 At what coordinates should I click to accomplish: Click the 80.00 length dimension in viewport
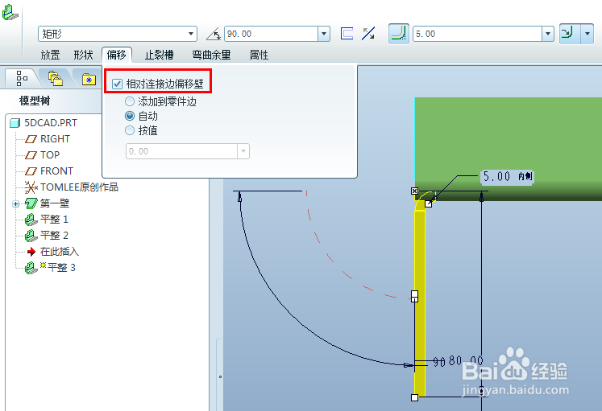[x=466, y=360]
